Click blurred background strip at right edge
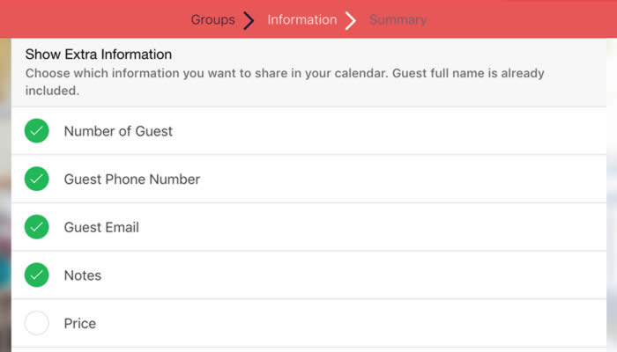The width and height of the screenshot is (617, 352). click(x=612, y=194)
